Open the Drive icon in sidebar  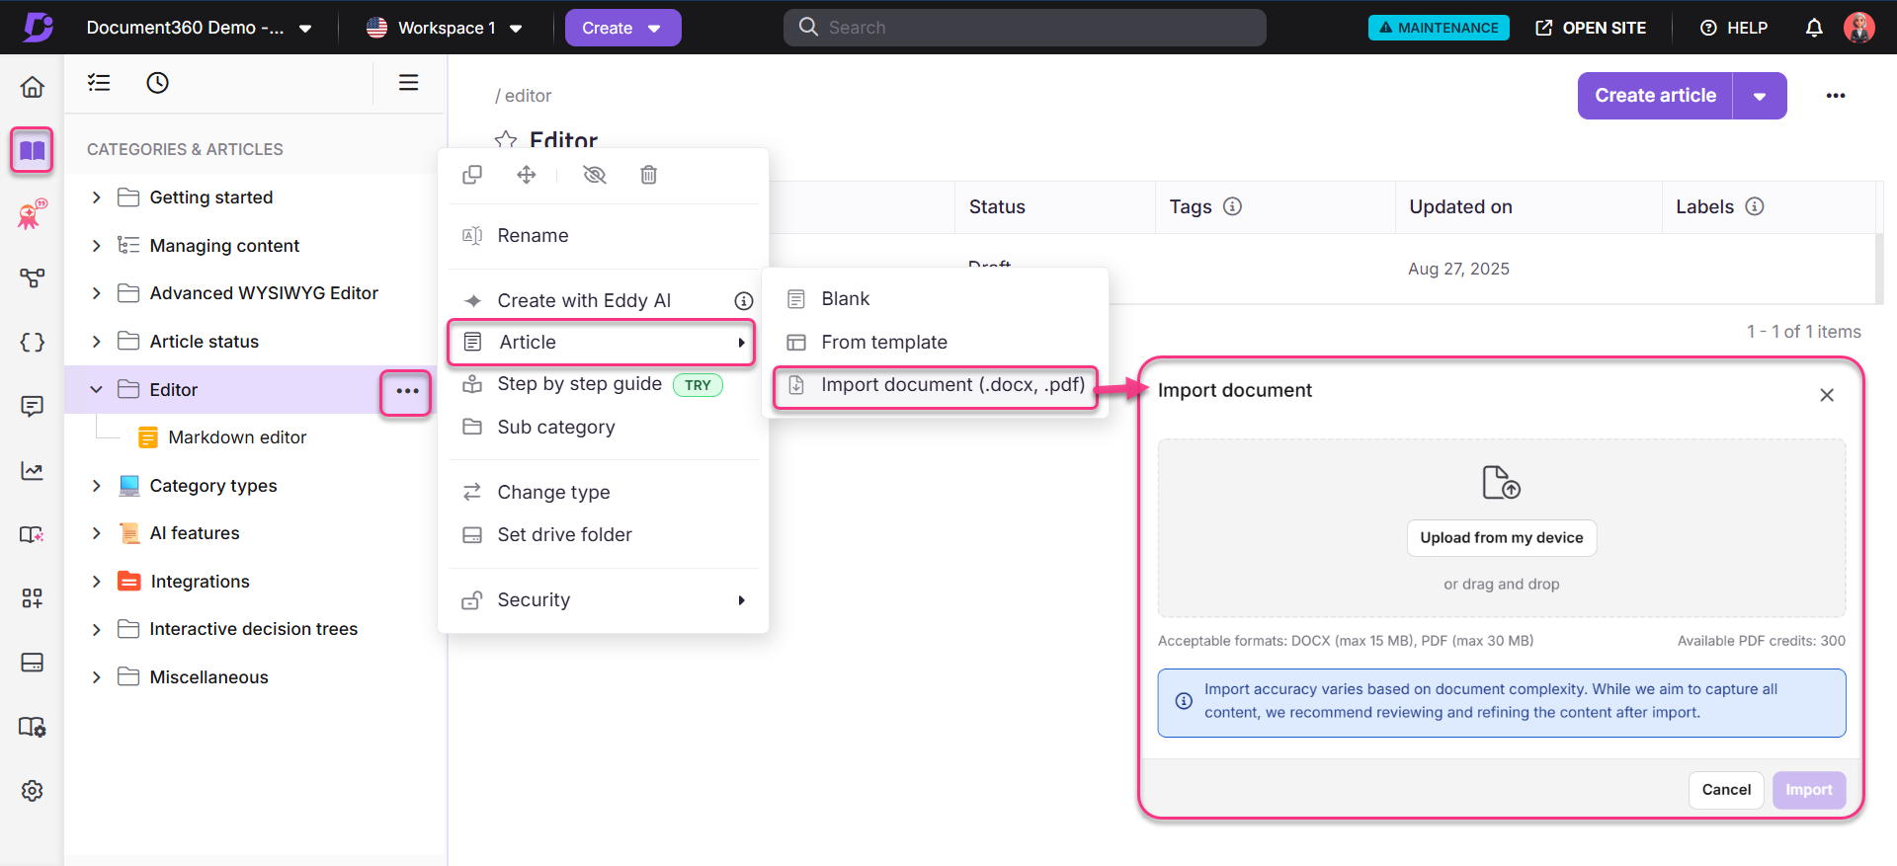click(32, 662)
